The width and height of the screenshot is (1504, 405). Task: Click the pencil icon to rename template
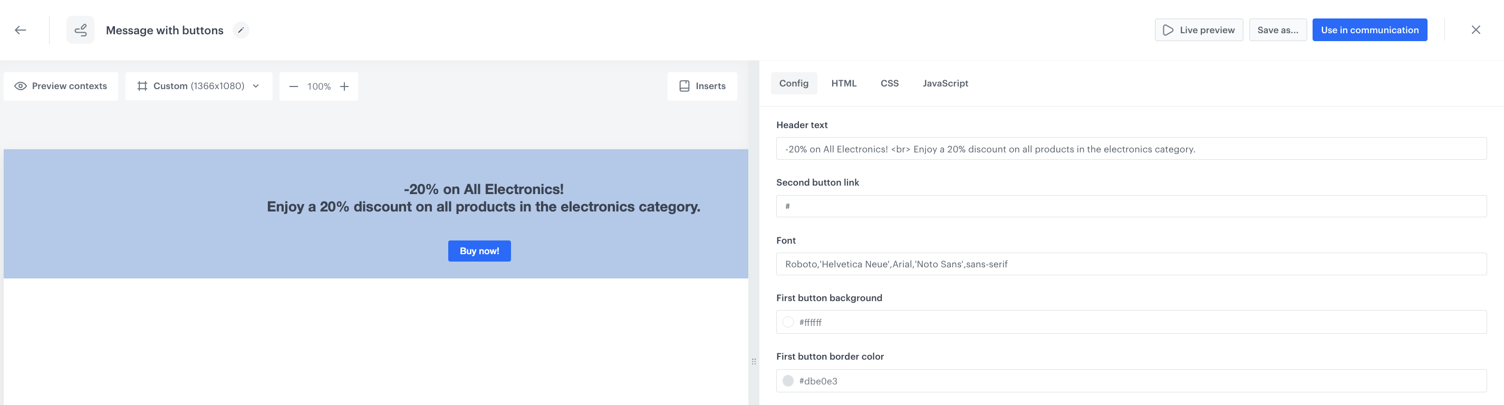240,31
